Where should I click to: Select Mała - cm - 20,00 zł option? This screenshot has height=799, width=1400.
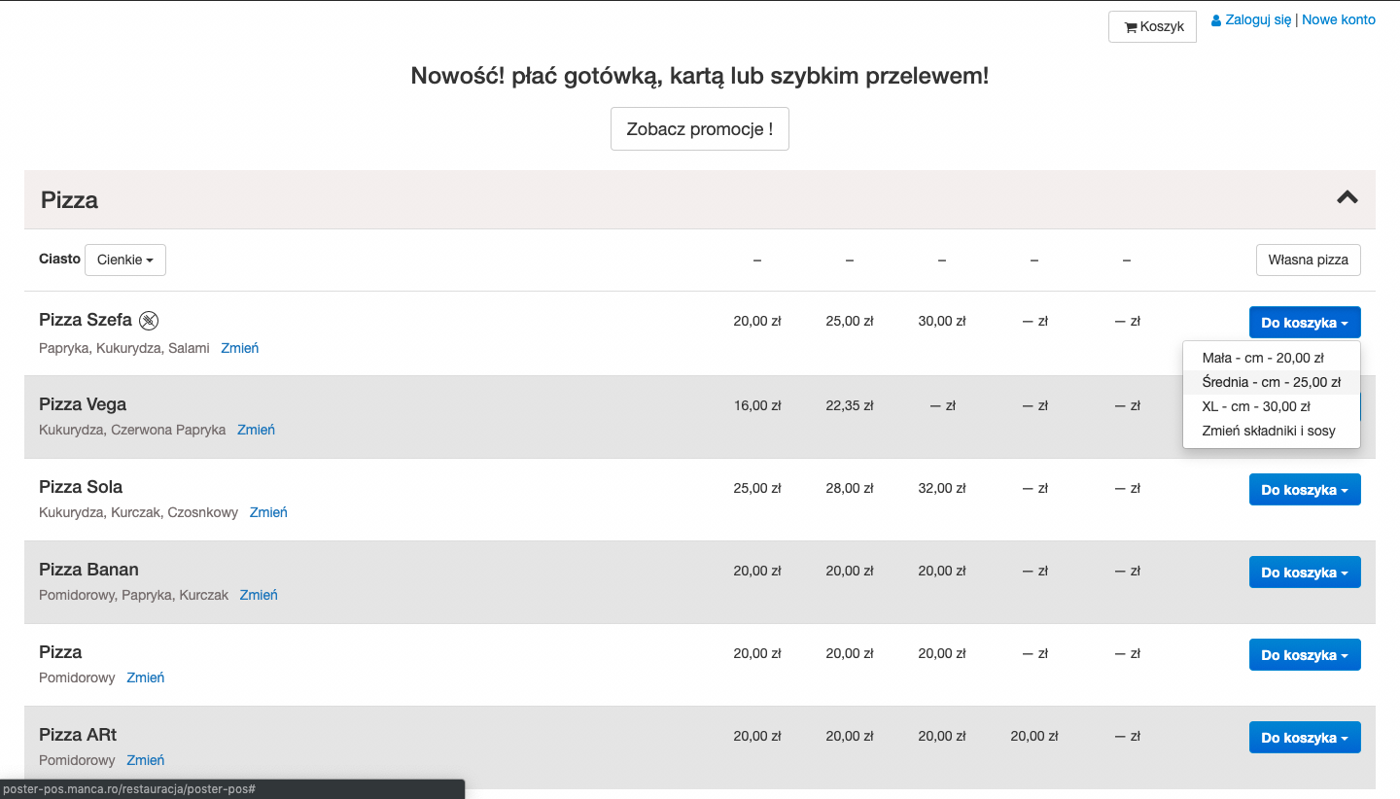point(1262,358)
